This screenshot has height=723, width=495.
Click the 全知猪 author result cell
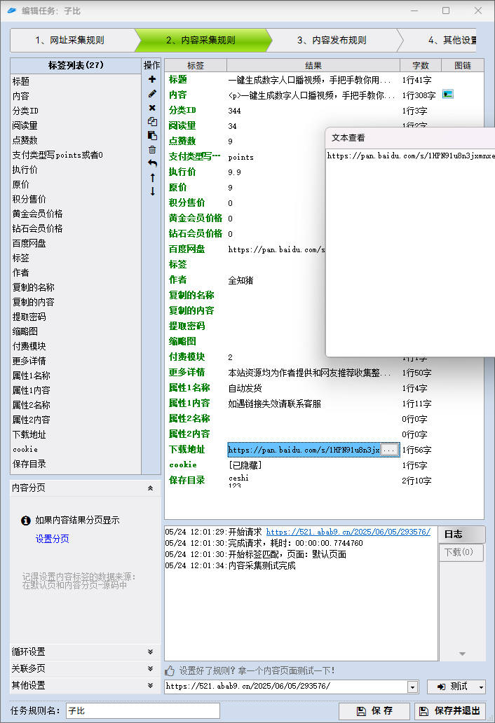(240, 280)
